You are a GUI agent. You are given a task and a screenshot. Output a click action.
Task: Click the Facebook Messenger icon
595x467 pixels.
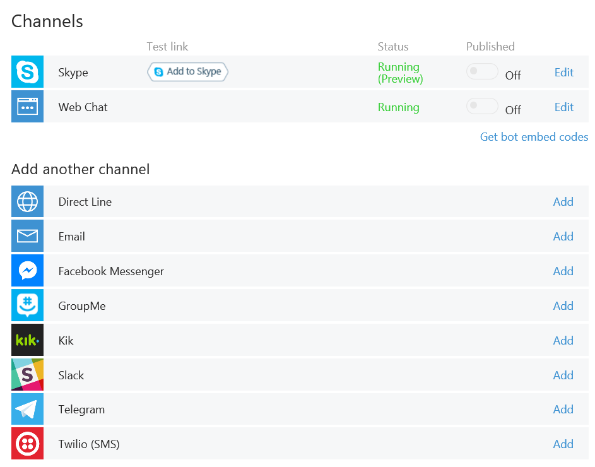pyautogui.click(x=27, y=270)
